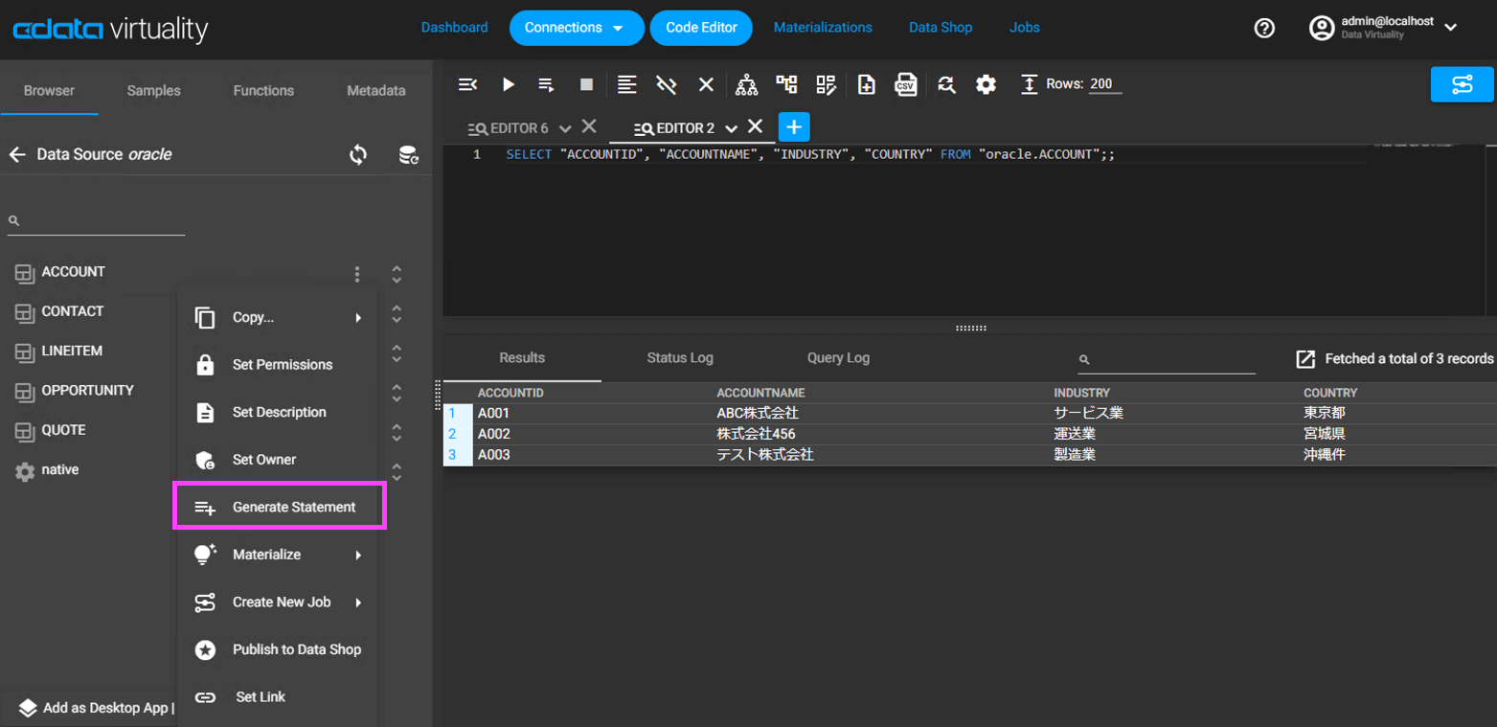
Task: Expand the CONTACT table columns
Action: coord(397,314)
